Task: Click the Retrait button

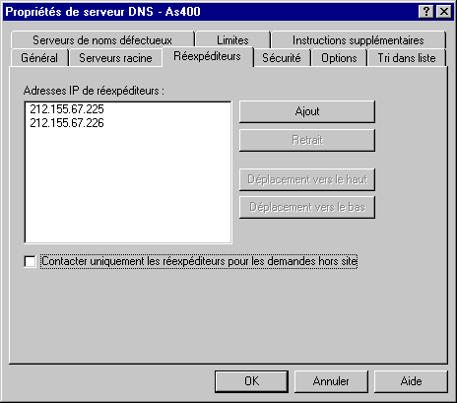Action: [307, 140]
